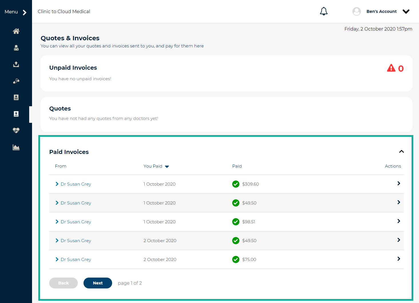
Task: Change sort order on You Paid column
Action: (x=167, y=166)
